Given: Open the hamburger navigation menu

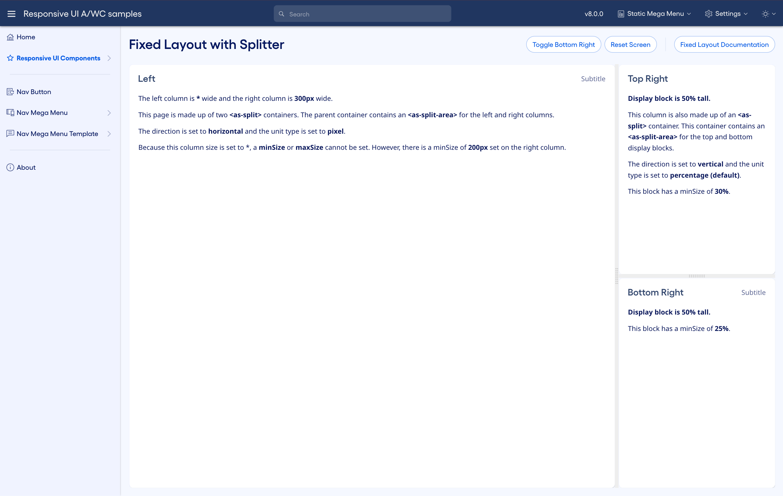Looking at the screenshot, I should pos(12,14).
